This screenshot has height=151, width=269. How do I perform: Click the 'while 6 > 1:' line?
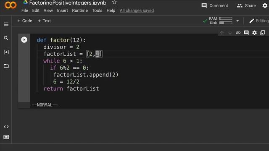pos(63,61)
